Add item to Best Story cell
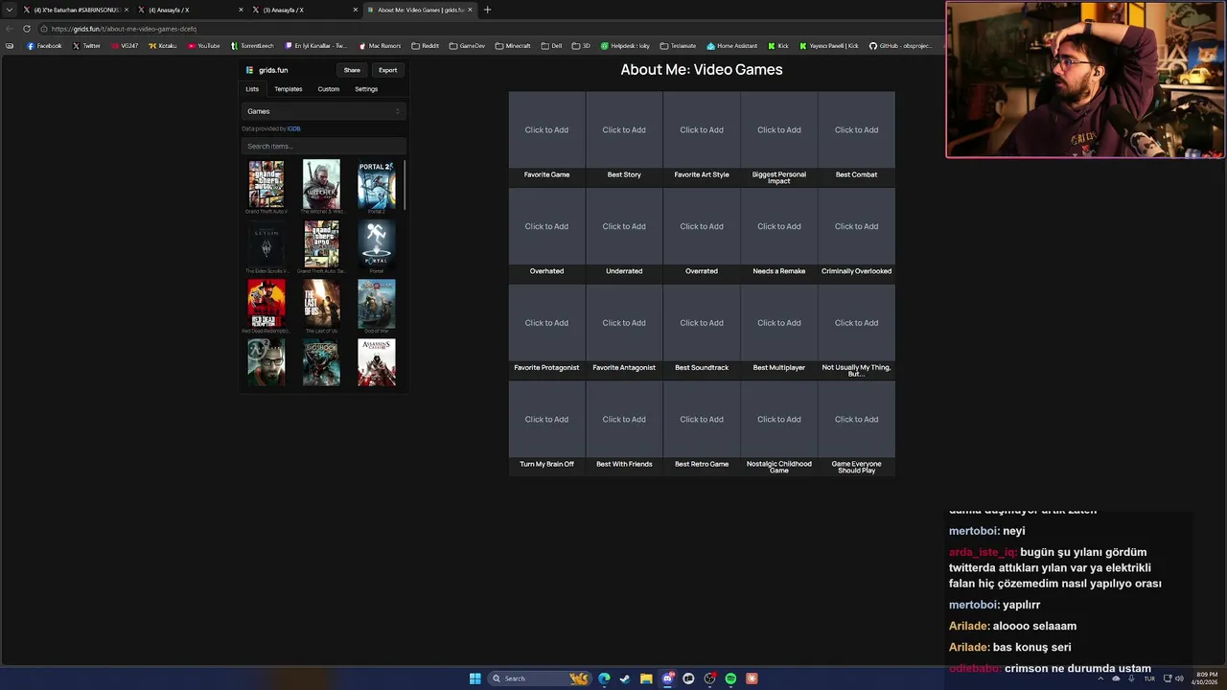1227x690 pixels. coord(624,130)
